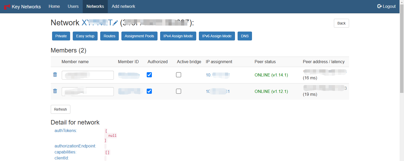
Task: Click the (16 ms) latency value
Action: pyautogui.click(x=310, y=78)
